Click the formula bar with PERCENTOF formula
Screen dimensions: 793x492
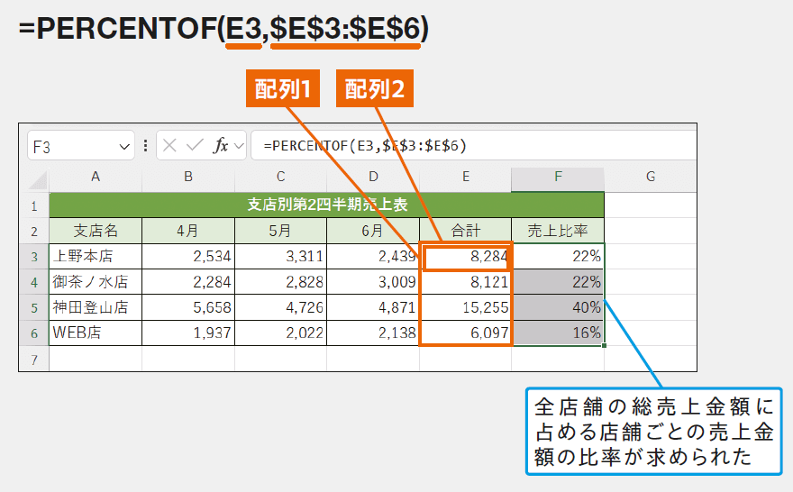(x=473, y=146)
